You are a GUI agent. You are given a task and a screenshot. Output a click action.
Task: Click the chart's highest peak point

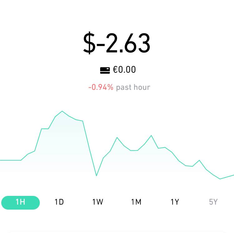62,111
